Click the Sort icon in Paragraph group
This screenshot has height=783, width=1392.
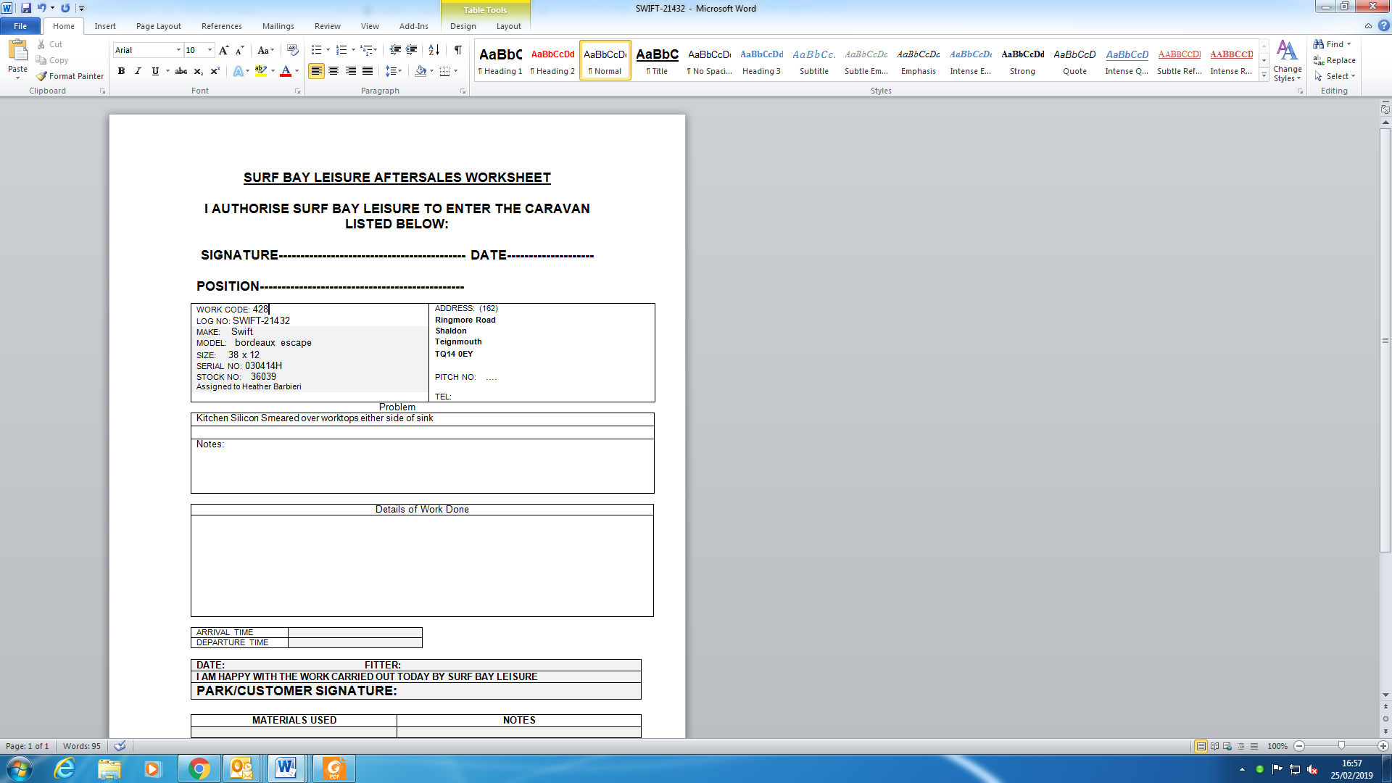click(x=434, y=50)
